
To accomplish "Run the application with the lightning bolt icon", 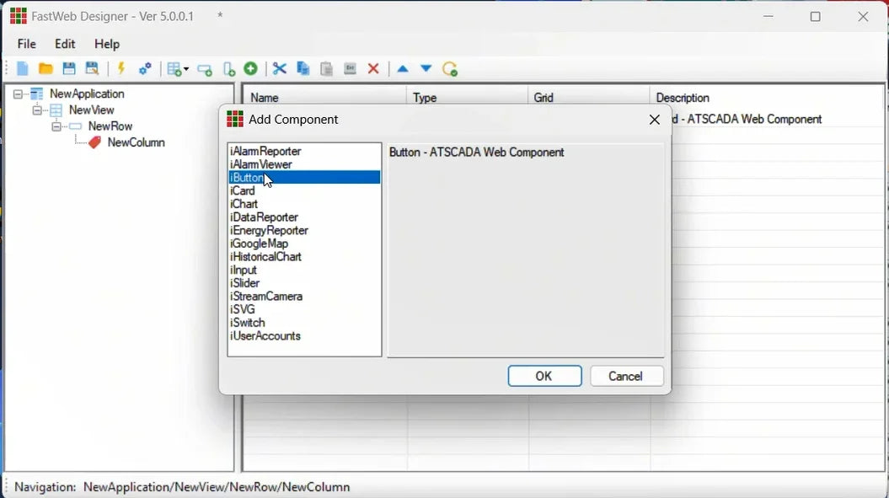I will pos(120,68).
